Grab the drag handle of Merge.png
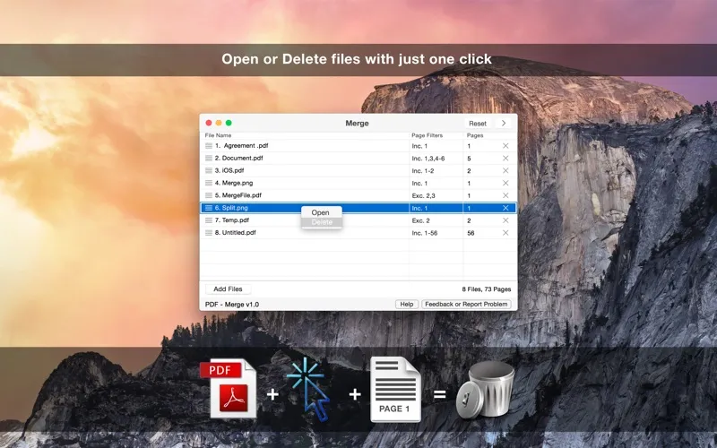 point(209,183)
